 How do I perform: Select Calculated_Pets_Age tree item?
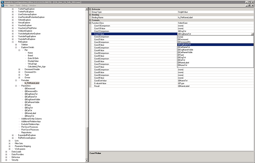tap(37, 67)
